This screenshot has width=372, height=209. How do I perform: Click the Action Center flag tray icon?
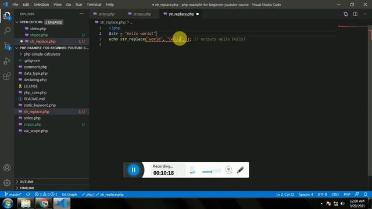click(x=328, y=204)
